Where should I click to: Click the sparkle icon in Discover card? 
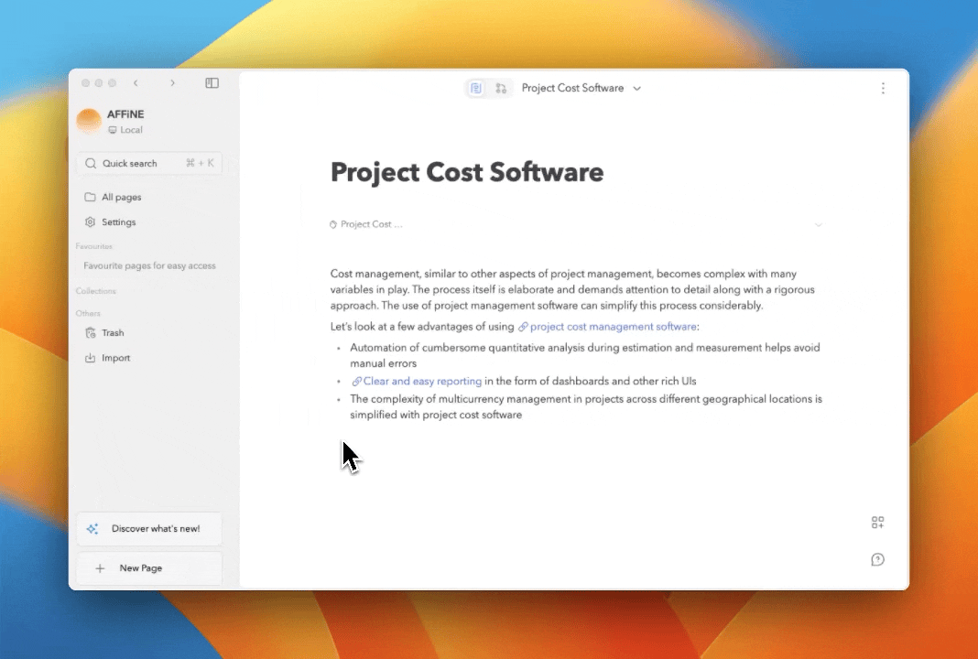pyautogui.click(x=92, y=529)
